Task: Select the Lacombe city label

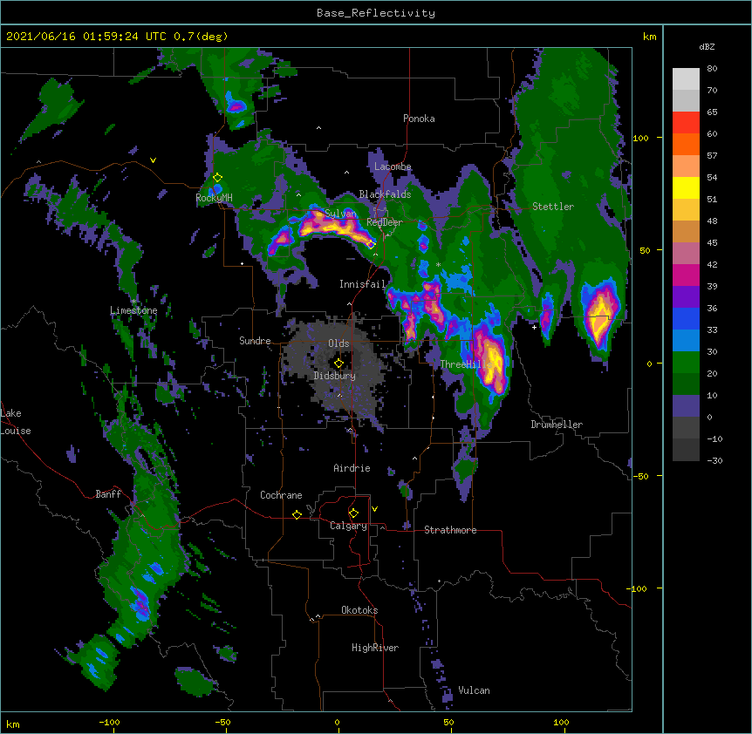Action: (393, 167)
